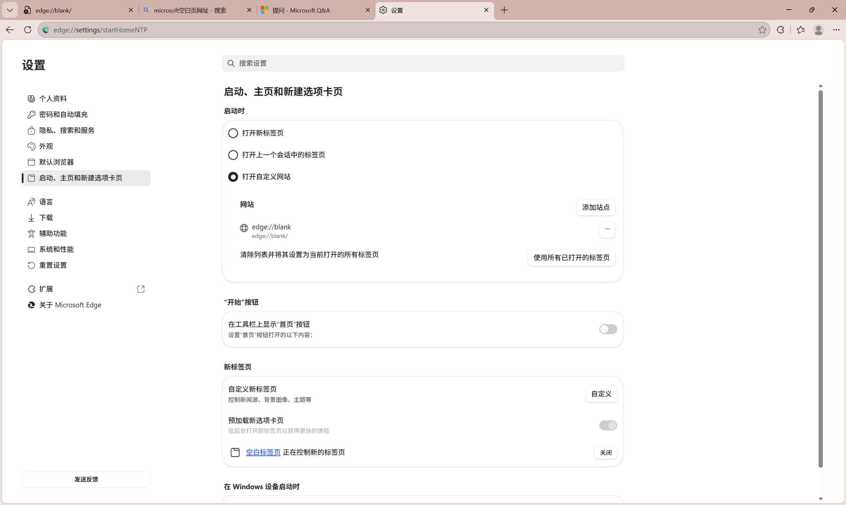Open a new tab with the plus icon
This screenshot has width=846, height=505.
pos(504,10)
